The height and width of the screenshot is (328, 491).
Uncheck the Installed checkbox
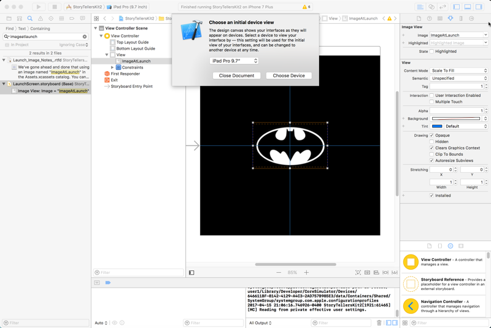pyautogui.click(x=432, y=196)
